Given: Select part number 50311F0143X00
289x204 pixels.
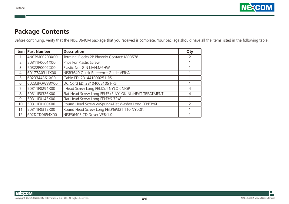Looking at the screenshot, I should (x=41, y=99).
